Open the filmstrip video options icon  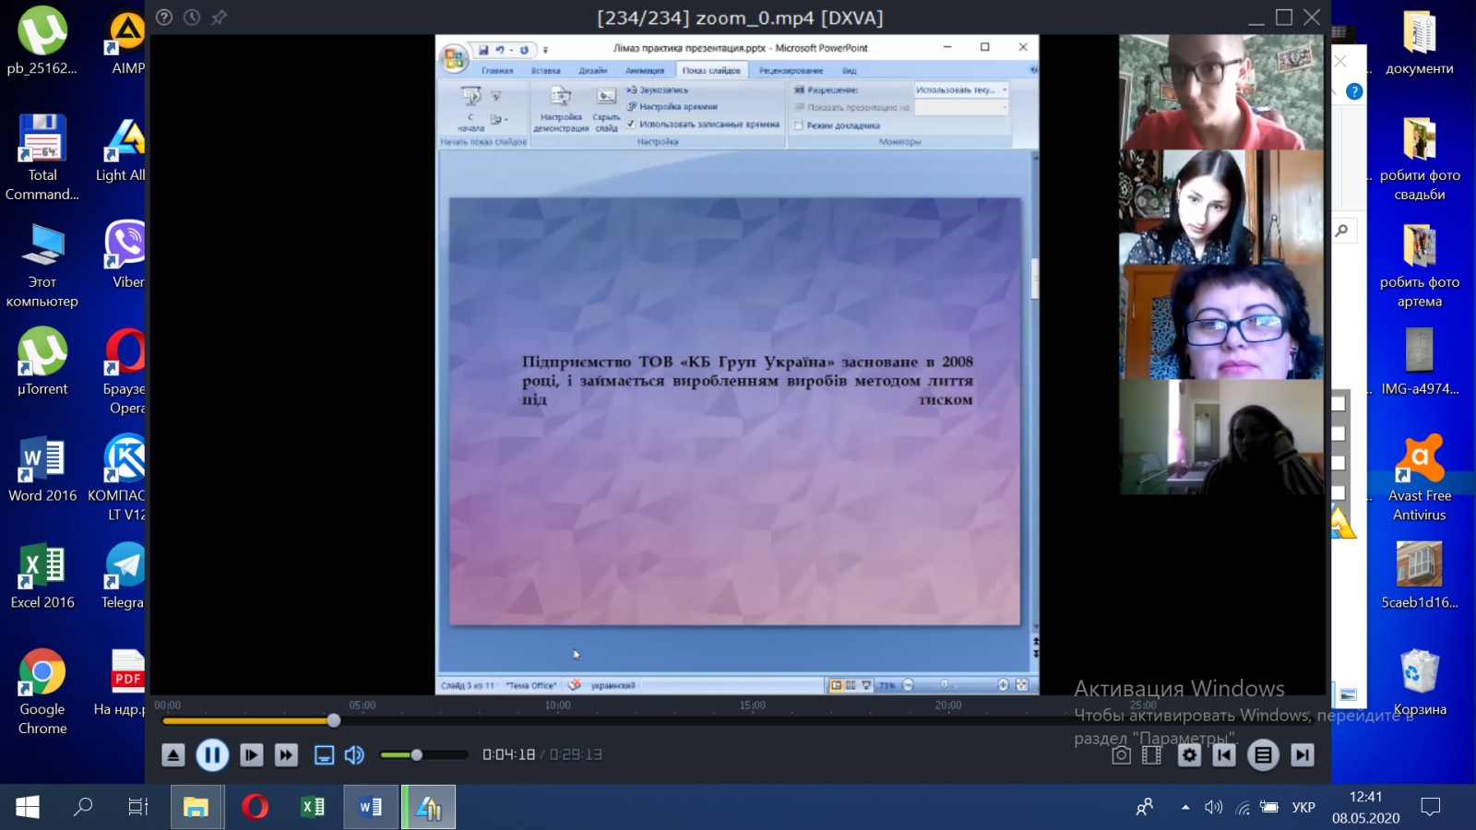click(1151, 755)
